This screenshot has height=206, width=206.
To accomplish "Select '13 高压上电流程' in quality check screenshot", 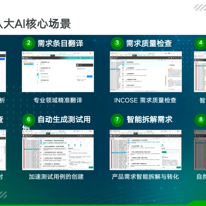I will (130, 85).
